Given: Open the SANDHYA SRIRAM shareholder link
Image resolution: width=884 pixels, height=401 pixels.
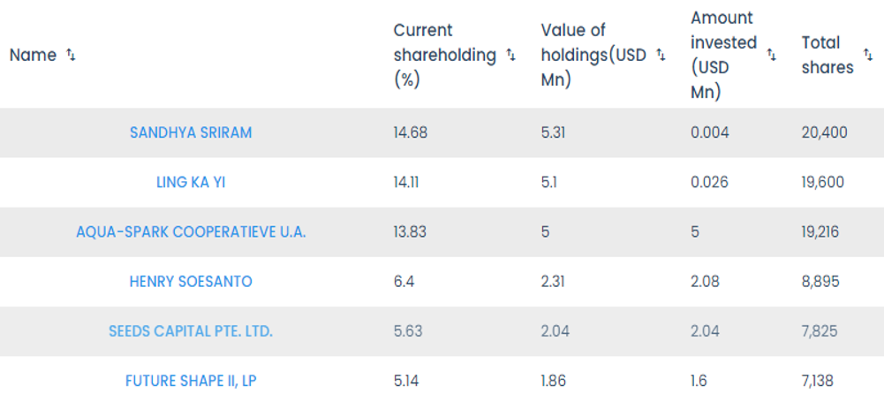Looking at the screenshot, I should pos(191,132).
